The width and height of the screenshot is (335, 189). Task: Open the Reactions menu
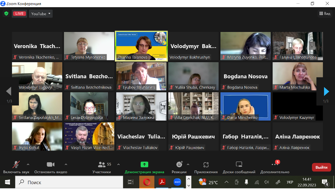tap(179, 167)
